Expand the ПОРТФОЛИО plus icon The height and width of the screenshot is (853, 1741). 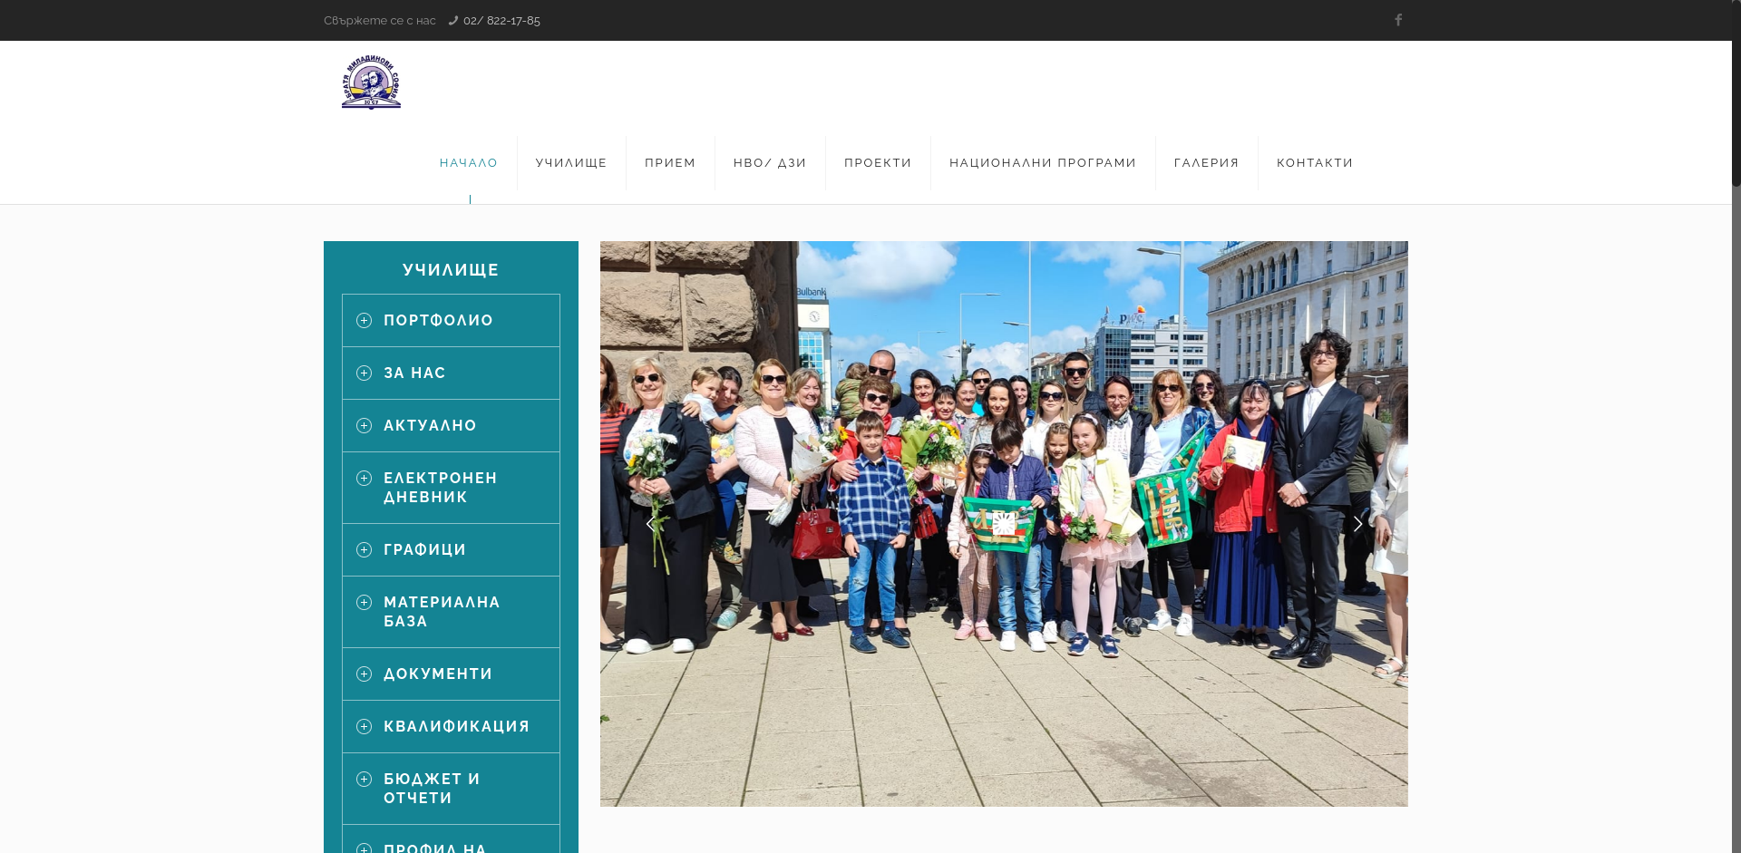(x=365, y=321)
